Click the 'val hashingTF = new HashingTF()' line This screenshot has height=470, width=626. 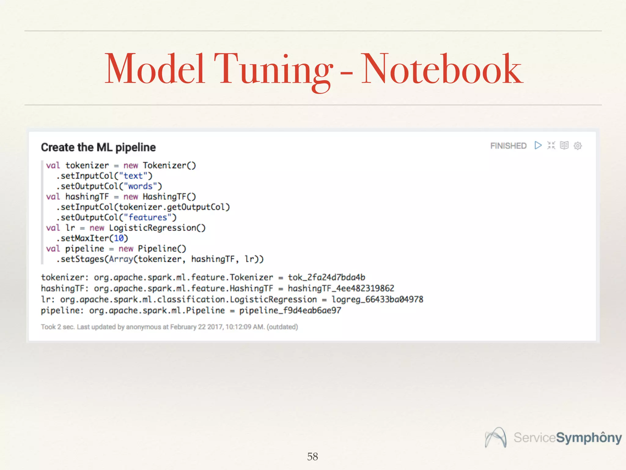(121, 197)
